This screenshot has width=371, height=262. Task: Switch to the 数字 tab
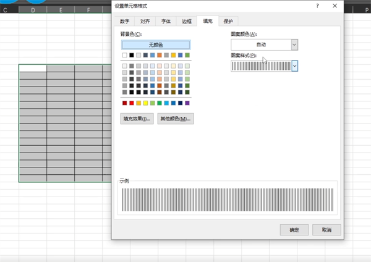point(124,21)
